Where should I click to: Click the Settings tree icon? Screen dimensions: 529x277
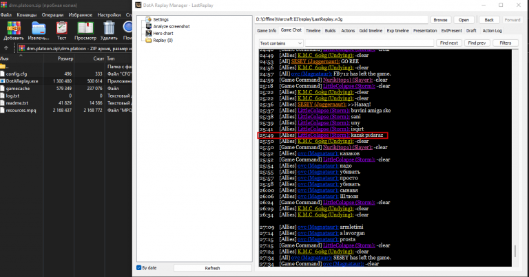(149, 19)
